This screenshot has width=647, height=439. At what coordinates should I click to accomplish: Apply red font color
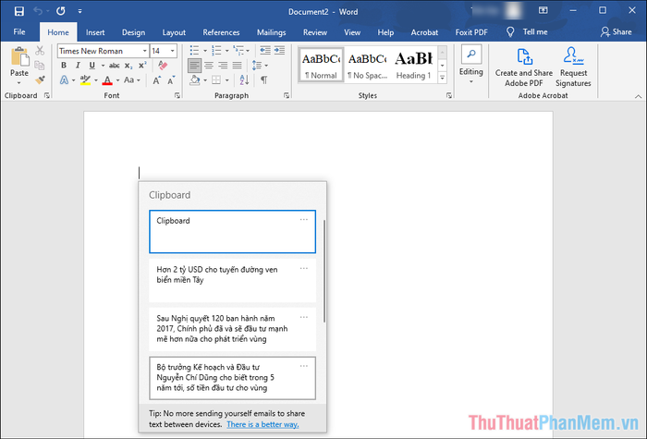coord(107,79)
